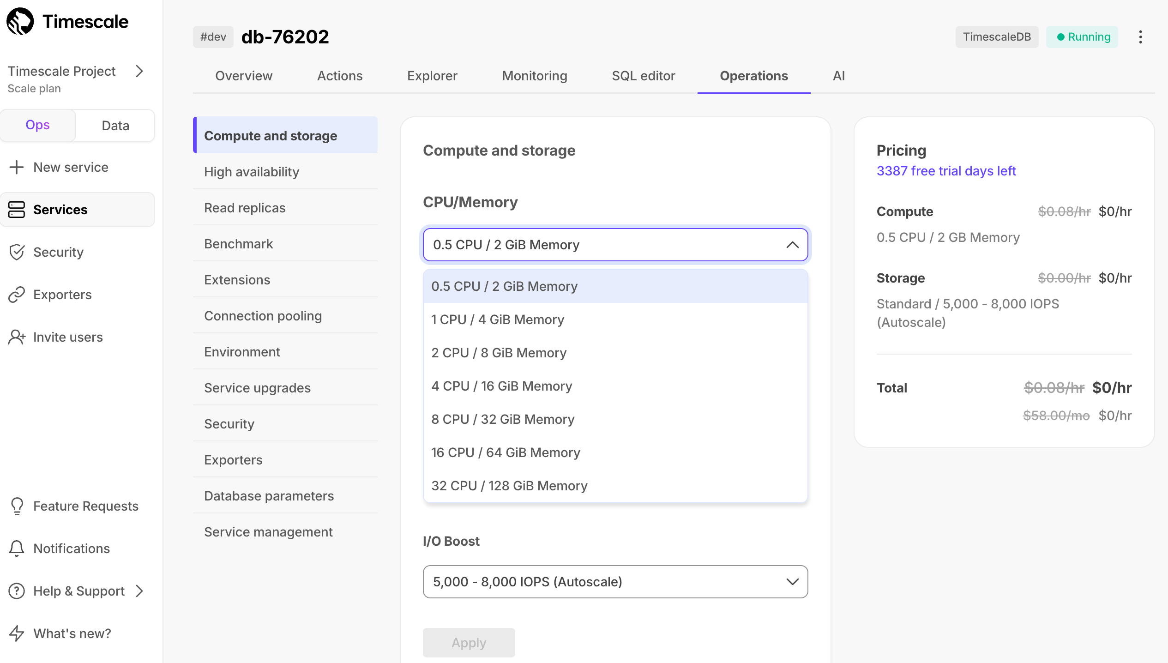Choose 0.5 CPU / 2 GiB Memory option
1168x663 pixels.
(615, 286)
